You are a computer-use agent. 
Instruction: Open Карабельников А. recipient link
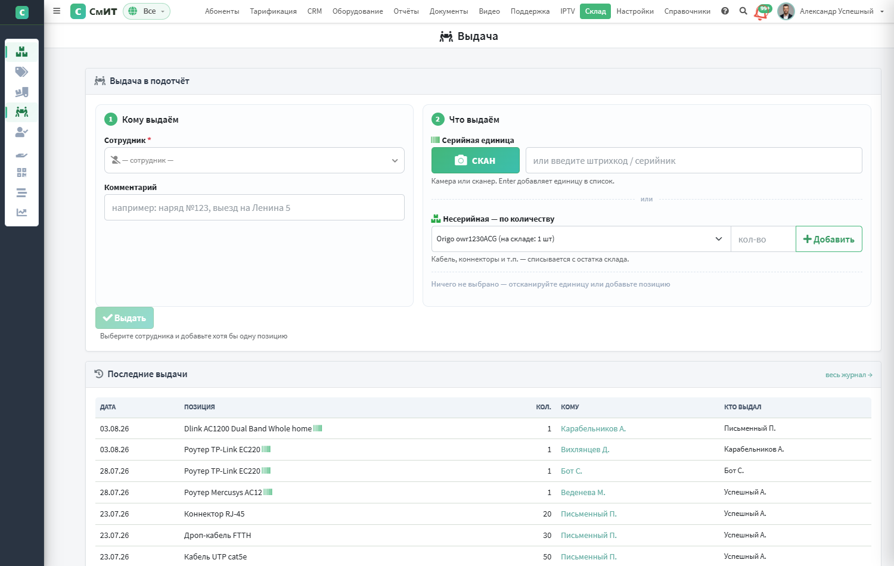tap(593, 428)
